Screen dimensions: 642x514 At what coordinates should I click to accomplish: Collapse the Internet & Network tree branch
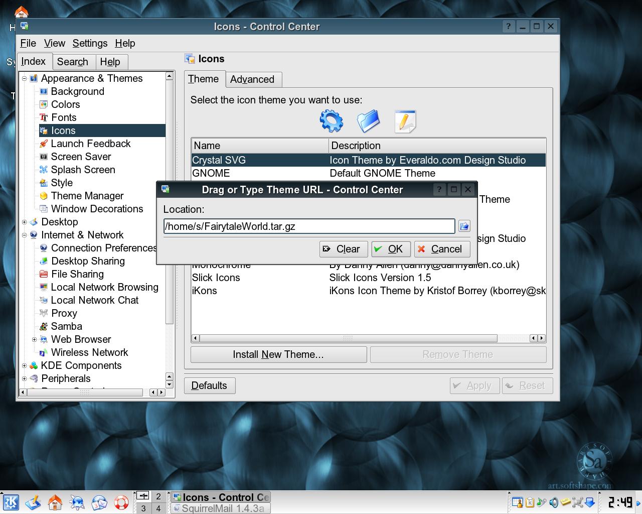click(24, 235)
